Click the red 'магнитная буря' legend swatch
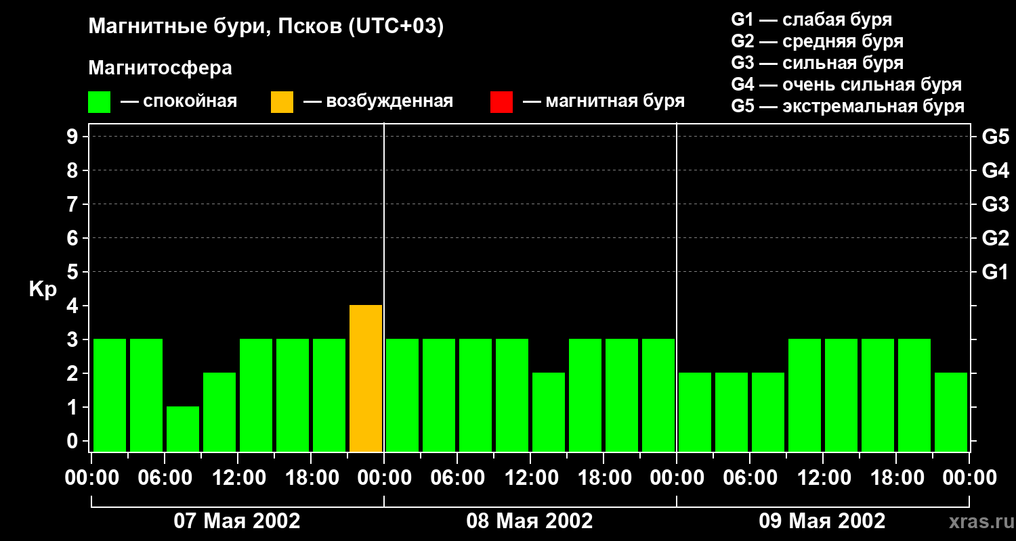The width and height of the screenshot is (1016, 541). [x=501, y=102]
